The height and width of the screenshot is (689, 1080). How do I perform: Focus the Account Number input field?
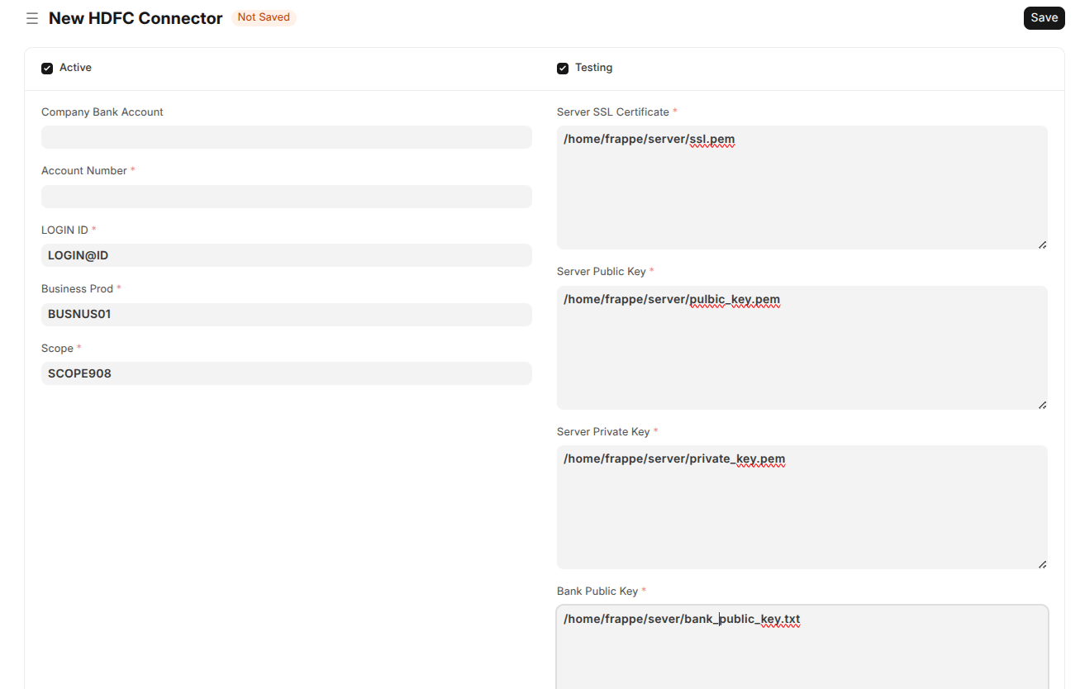tap(286, 197)
